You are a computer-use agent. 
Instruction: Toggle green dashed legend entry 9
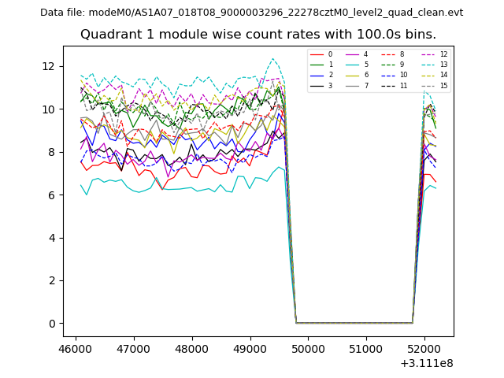[390, 65]
